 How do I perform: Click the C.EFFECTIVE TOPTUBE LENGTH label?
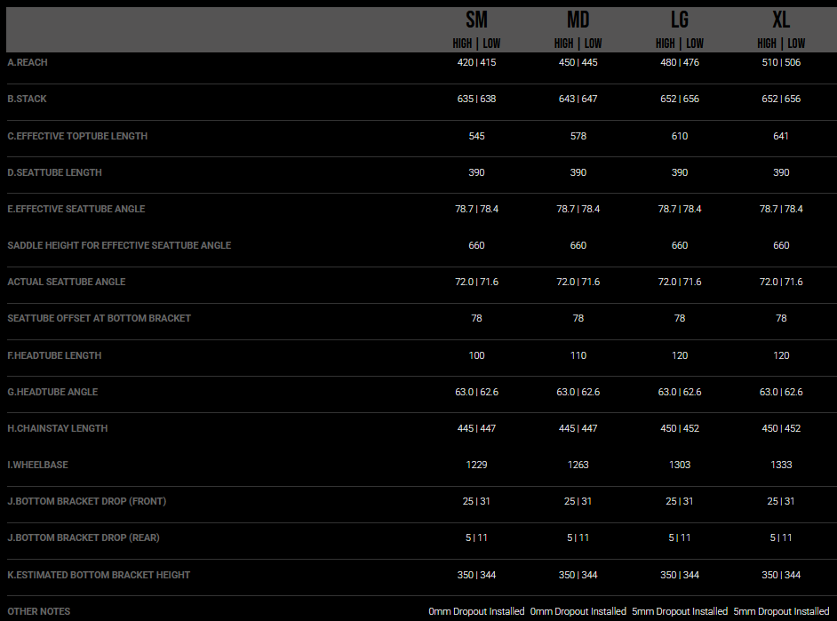pyautogui.click(x=77, y=136)
